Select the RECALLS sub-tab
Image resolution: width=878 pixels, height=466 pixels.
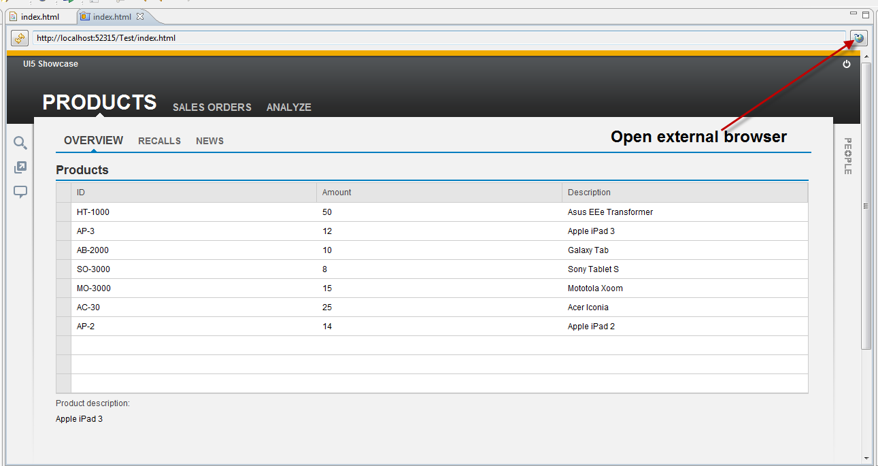159,141
